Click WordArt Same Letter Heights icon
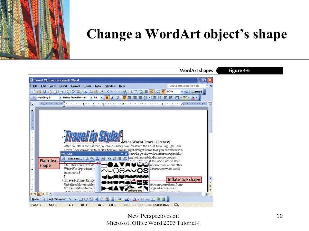Image resolution: width=309 pixels, height=231 pixels. pyautogui.click(x=109, y=158)
